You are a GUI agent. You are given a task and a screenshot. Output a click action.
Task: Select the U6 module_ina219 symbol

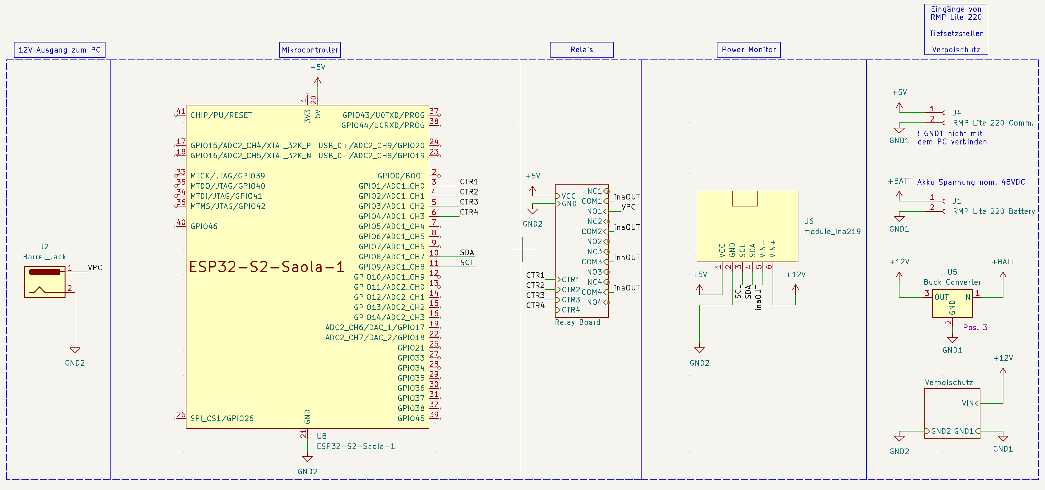click(x=747, y=226)
